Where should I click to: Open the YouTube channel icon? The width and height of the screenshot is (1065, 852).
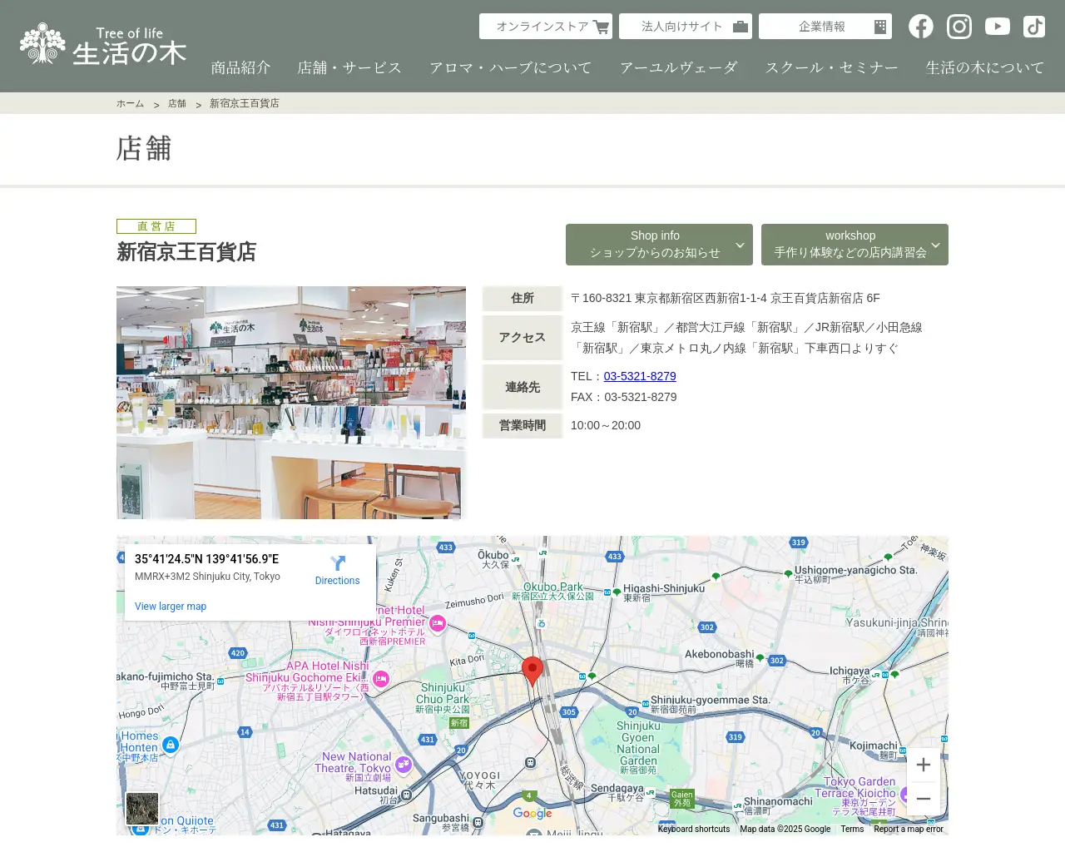(x=997, y=26)
